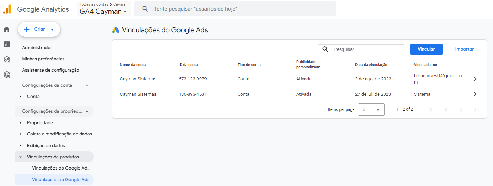Viewport: 493px width, 186px height.
Task: Go to next page of table
Action: pyautogui.click(x=461, y=109)
